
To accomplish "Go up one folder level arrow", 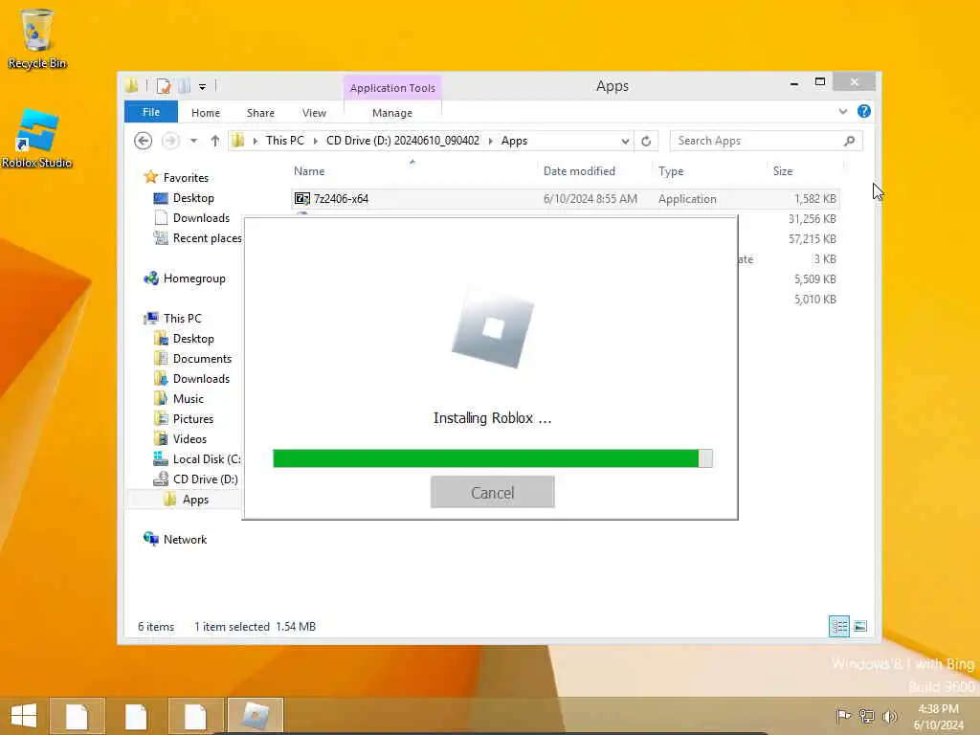I will point(215,141).
